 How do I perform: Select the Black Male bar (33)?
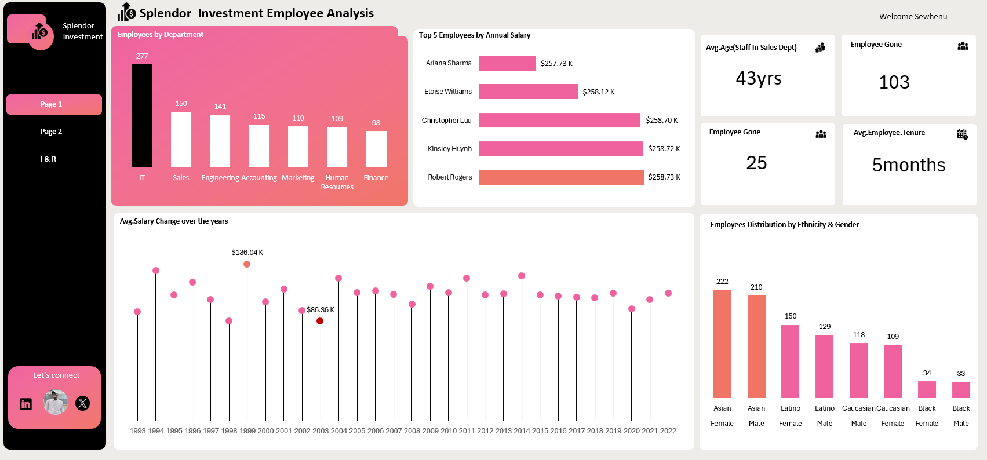[x=961, y=390]
